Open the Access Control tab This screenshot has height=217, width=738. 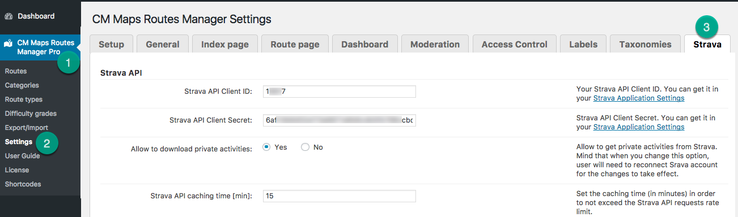click(515, 44)
